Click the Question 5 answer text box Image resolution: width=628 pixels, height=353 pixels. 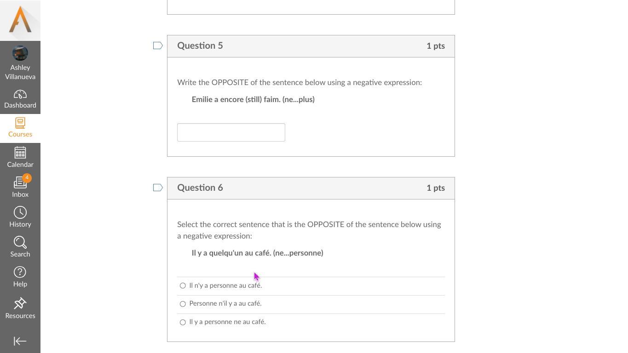[231, 132]
